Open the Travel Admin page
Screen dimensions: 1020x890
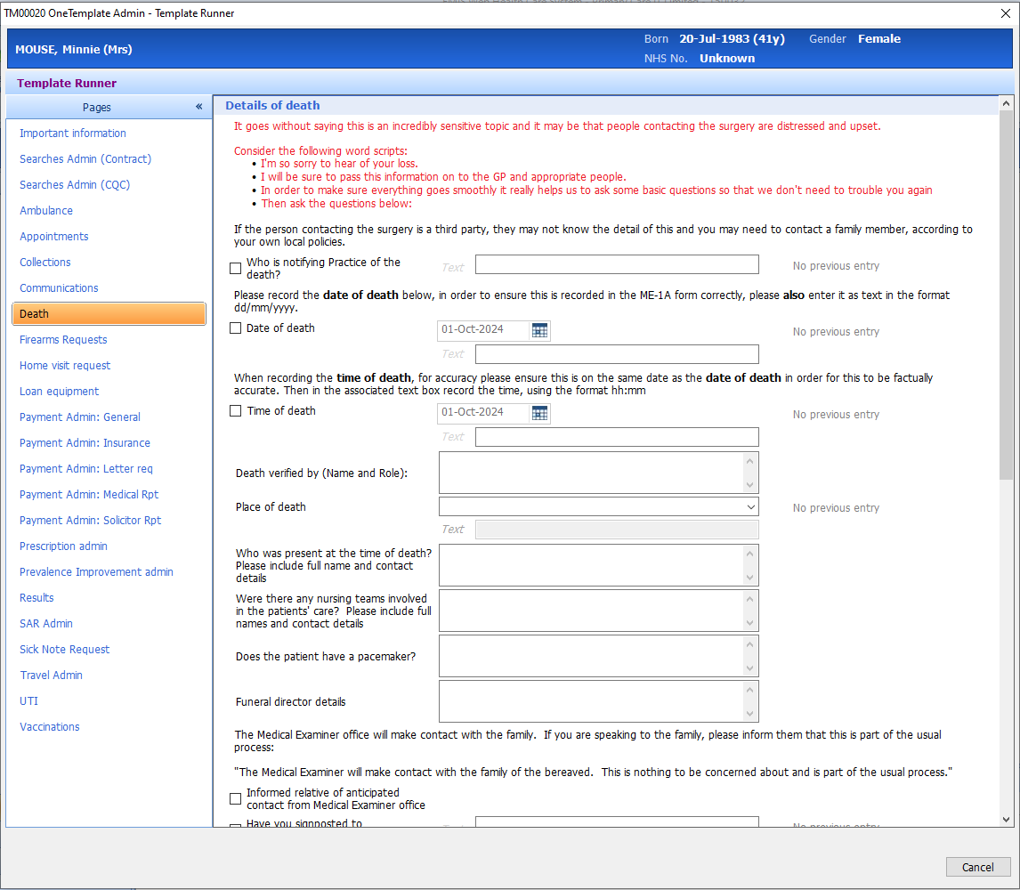(x=51, y=676)
